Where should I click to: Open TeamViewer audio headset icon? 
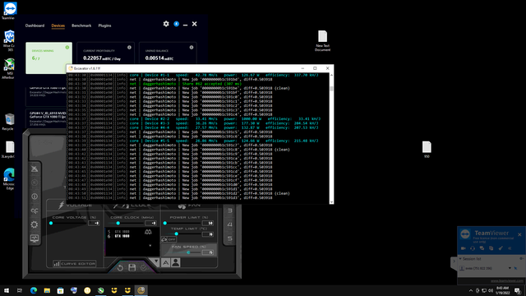coord(473,248)
